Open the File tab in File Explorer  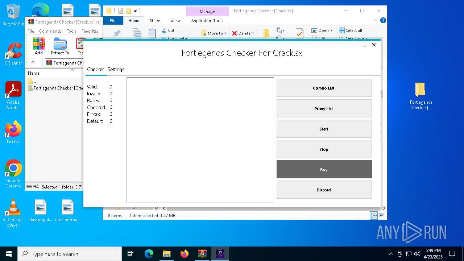pyautogui.click(x=113, y=21)
